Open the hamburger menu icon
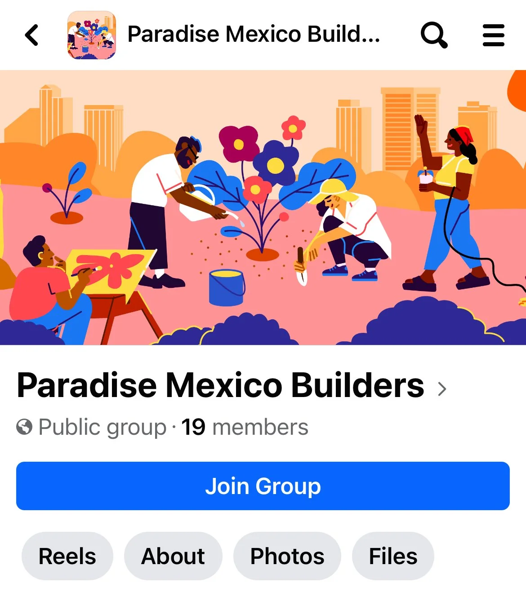The width and height of the screenshot is (526, 596). pos(494,35)
